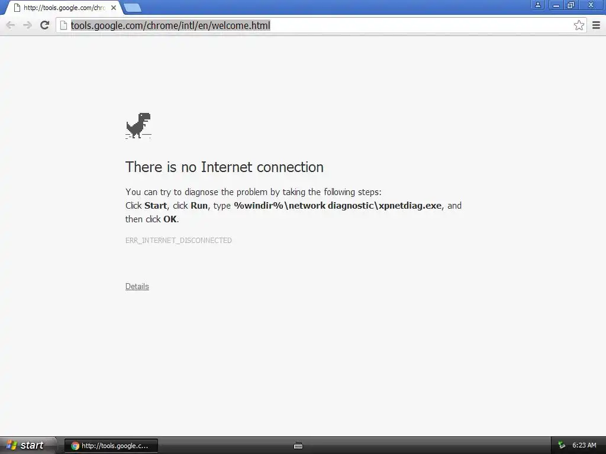Reload the page with the refresh icon
The width and height of the screenshot is (606, 454).
[45, 25]
